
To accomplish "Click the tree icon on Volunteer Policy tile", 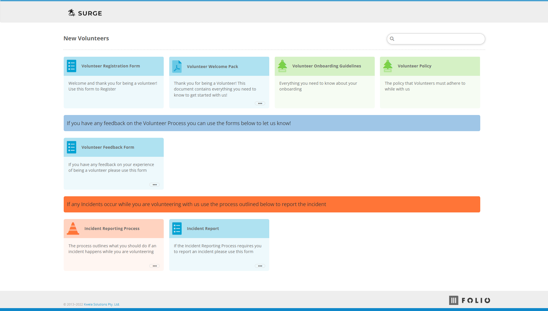I will (388, 66).
